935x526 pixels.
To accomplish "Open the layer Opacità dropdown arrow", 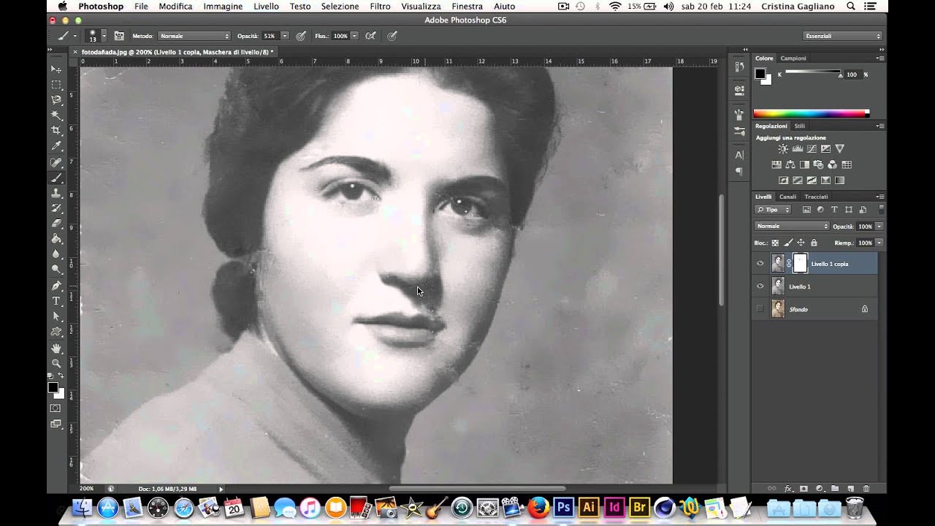I will pos(879,226).
